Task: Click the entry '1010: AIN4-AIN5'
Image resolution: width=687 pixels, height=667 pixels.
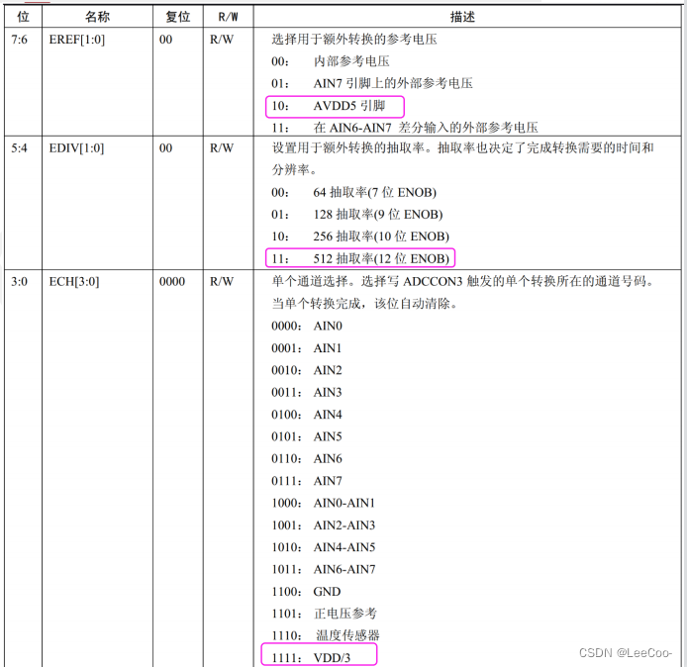Action: click(324, 547)
